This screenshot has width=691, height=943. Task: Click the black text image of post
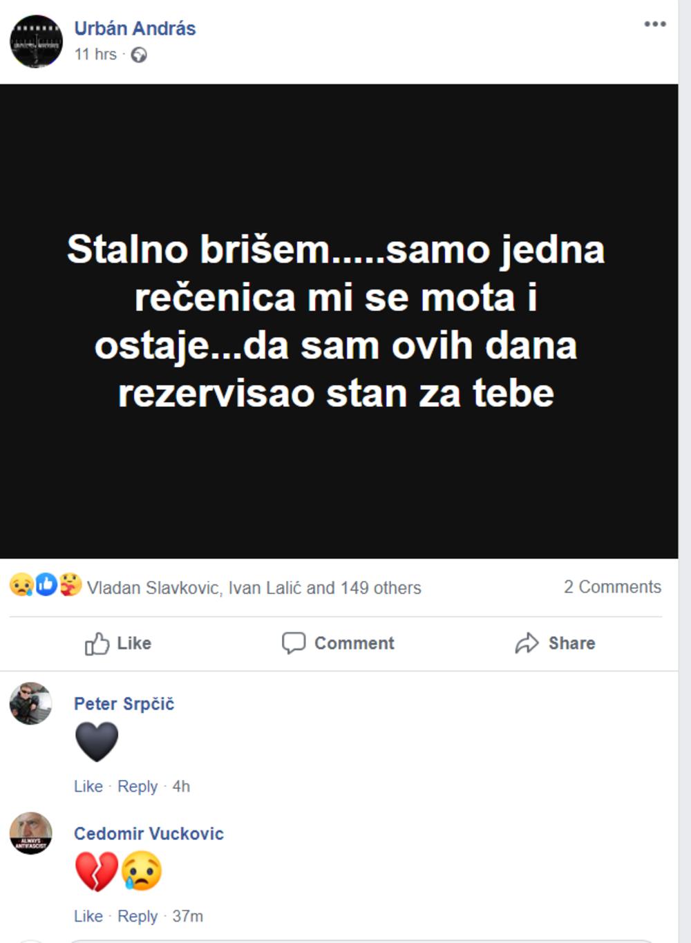339,321
